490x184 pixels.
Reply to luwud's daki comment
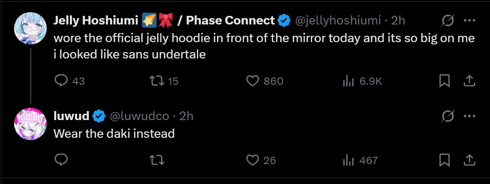click(61, 160)
